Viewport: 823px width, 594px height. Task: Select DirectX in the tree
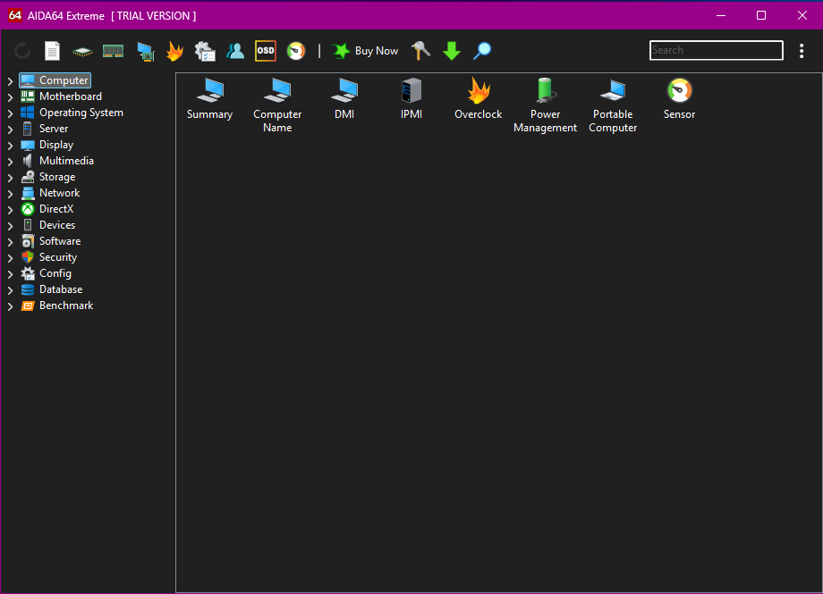[47, 209]
